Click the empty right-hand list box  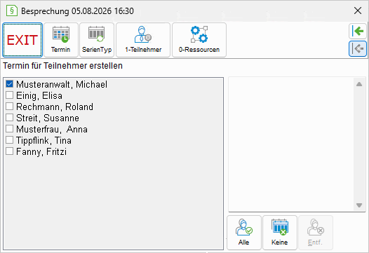point(297,144)
